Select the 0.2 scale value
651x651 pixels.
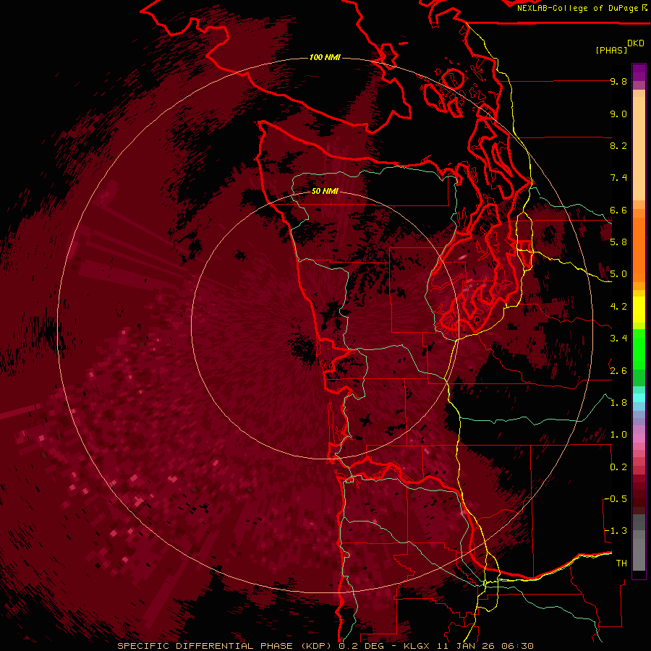pyautogui.click(x=618, y=467)
